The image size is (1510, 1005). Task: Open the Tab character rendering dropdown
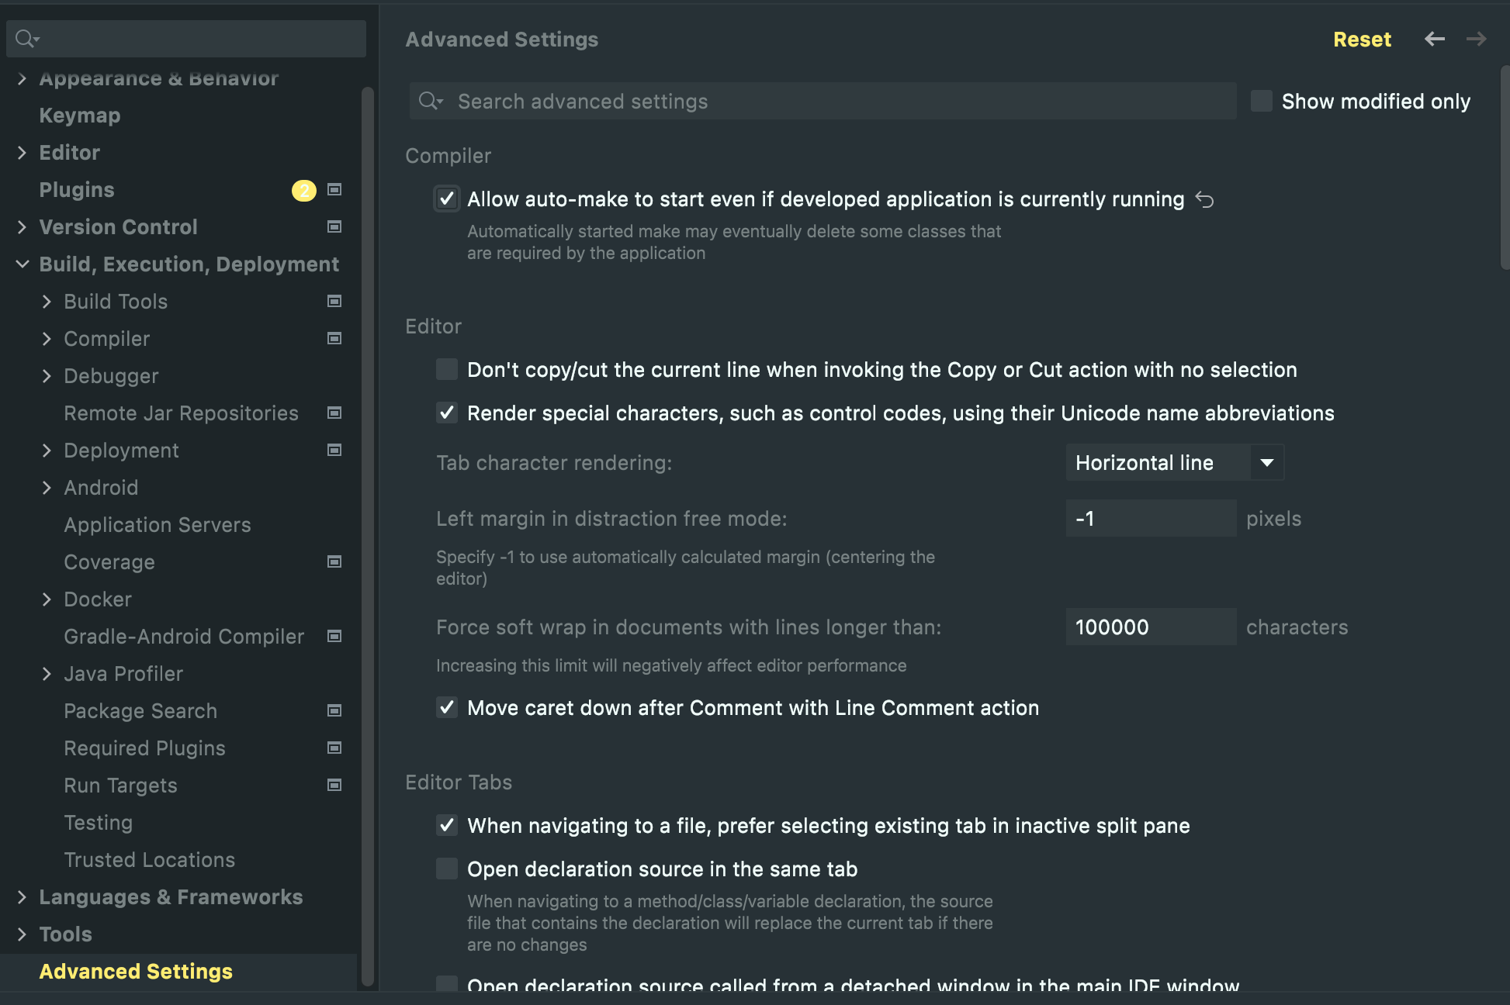coord(1174,462)
